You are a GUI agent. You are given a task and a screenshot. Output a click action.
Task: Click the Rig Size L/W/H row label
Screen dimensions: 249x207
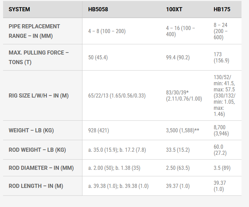pos(38,96)
